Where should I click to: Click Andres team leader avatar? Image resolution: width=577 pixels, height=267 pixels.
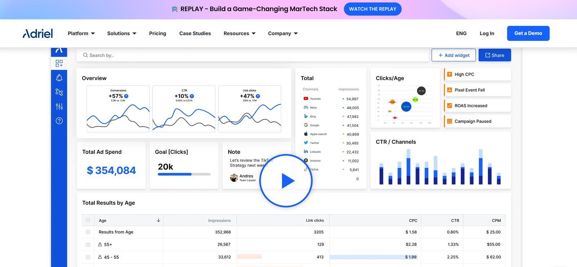[234, 178]
